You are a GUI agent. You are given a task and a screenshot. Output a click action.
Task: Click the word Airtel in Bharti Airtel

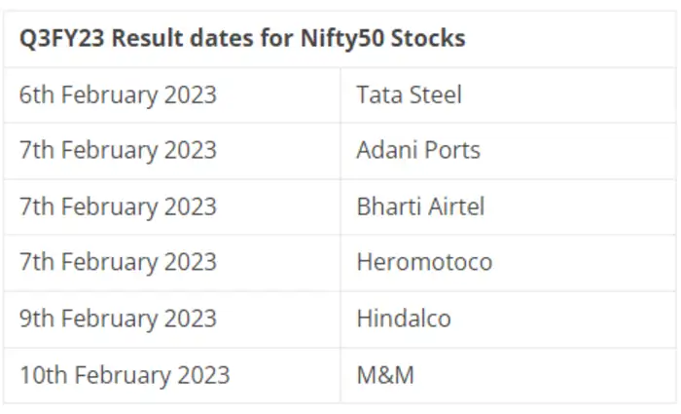[457, 207]
